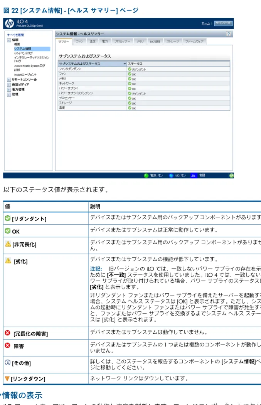
Task: Click 言語 in the status bar
Action: pos(202,175)
